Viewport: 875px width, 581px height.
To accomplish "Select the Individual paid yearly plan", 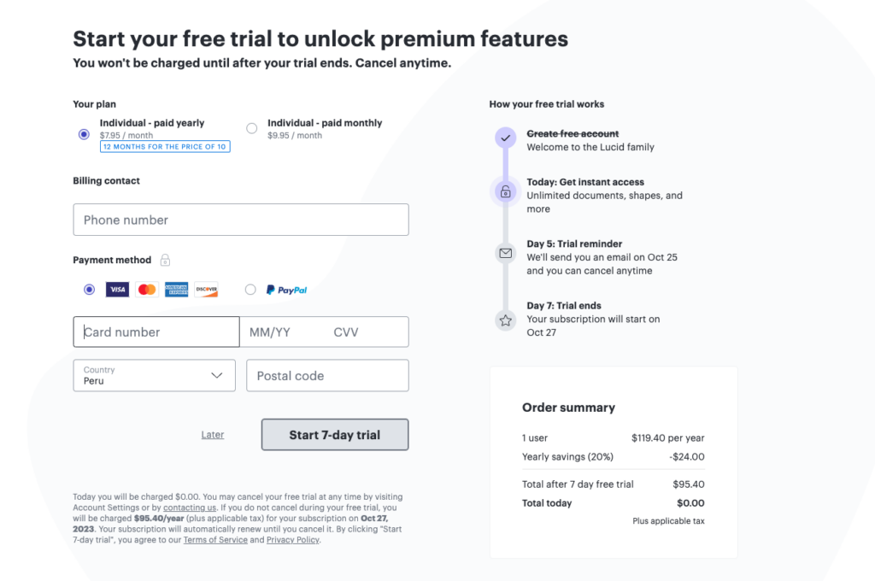I will (x=84, y=134).
